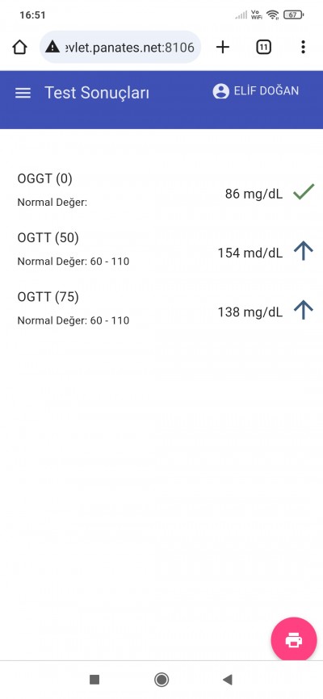Screen dimensions: 323x699
Task: Open the hamburger navigation menu
Action: coord(23,93)
